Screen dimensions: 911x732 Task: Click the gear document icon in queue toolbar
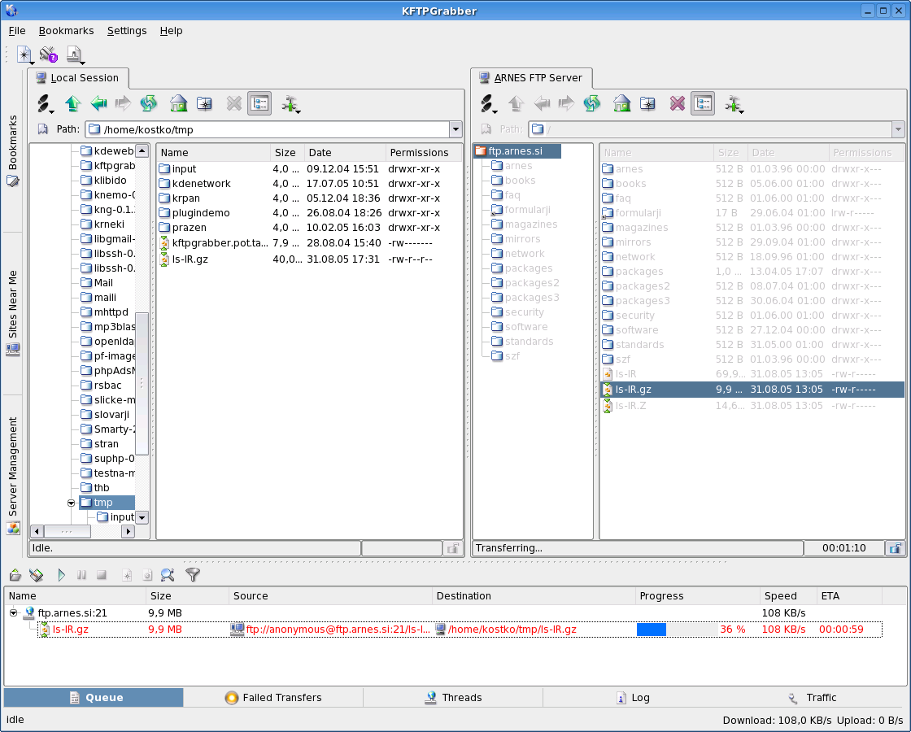point(147,575)
